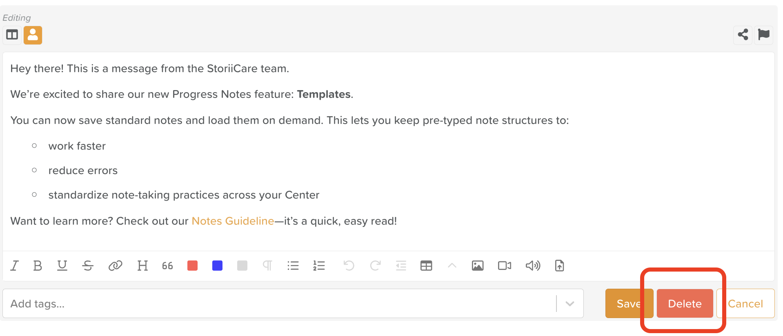Insert a video into the note
Screen dimensions: 783x336
point(505,266)
